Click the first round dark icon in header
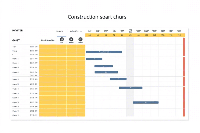Screen dimensions: 200x133 coord(62,39)
